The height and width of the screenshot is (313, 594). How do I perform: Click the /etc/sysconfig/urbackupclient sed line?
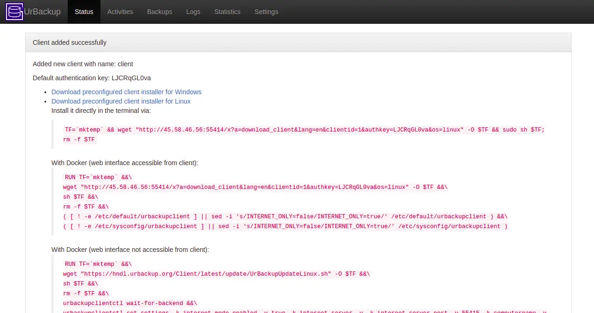[x=285, y=226]
